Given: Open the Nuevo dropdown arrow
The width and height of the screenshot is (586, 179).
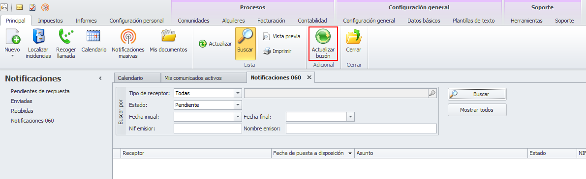Looking at the screenshot, I should click(12, 56).
